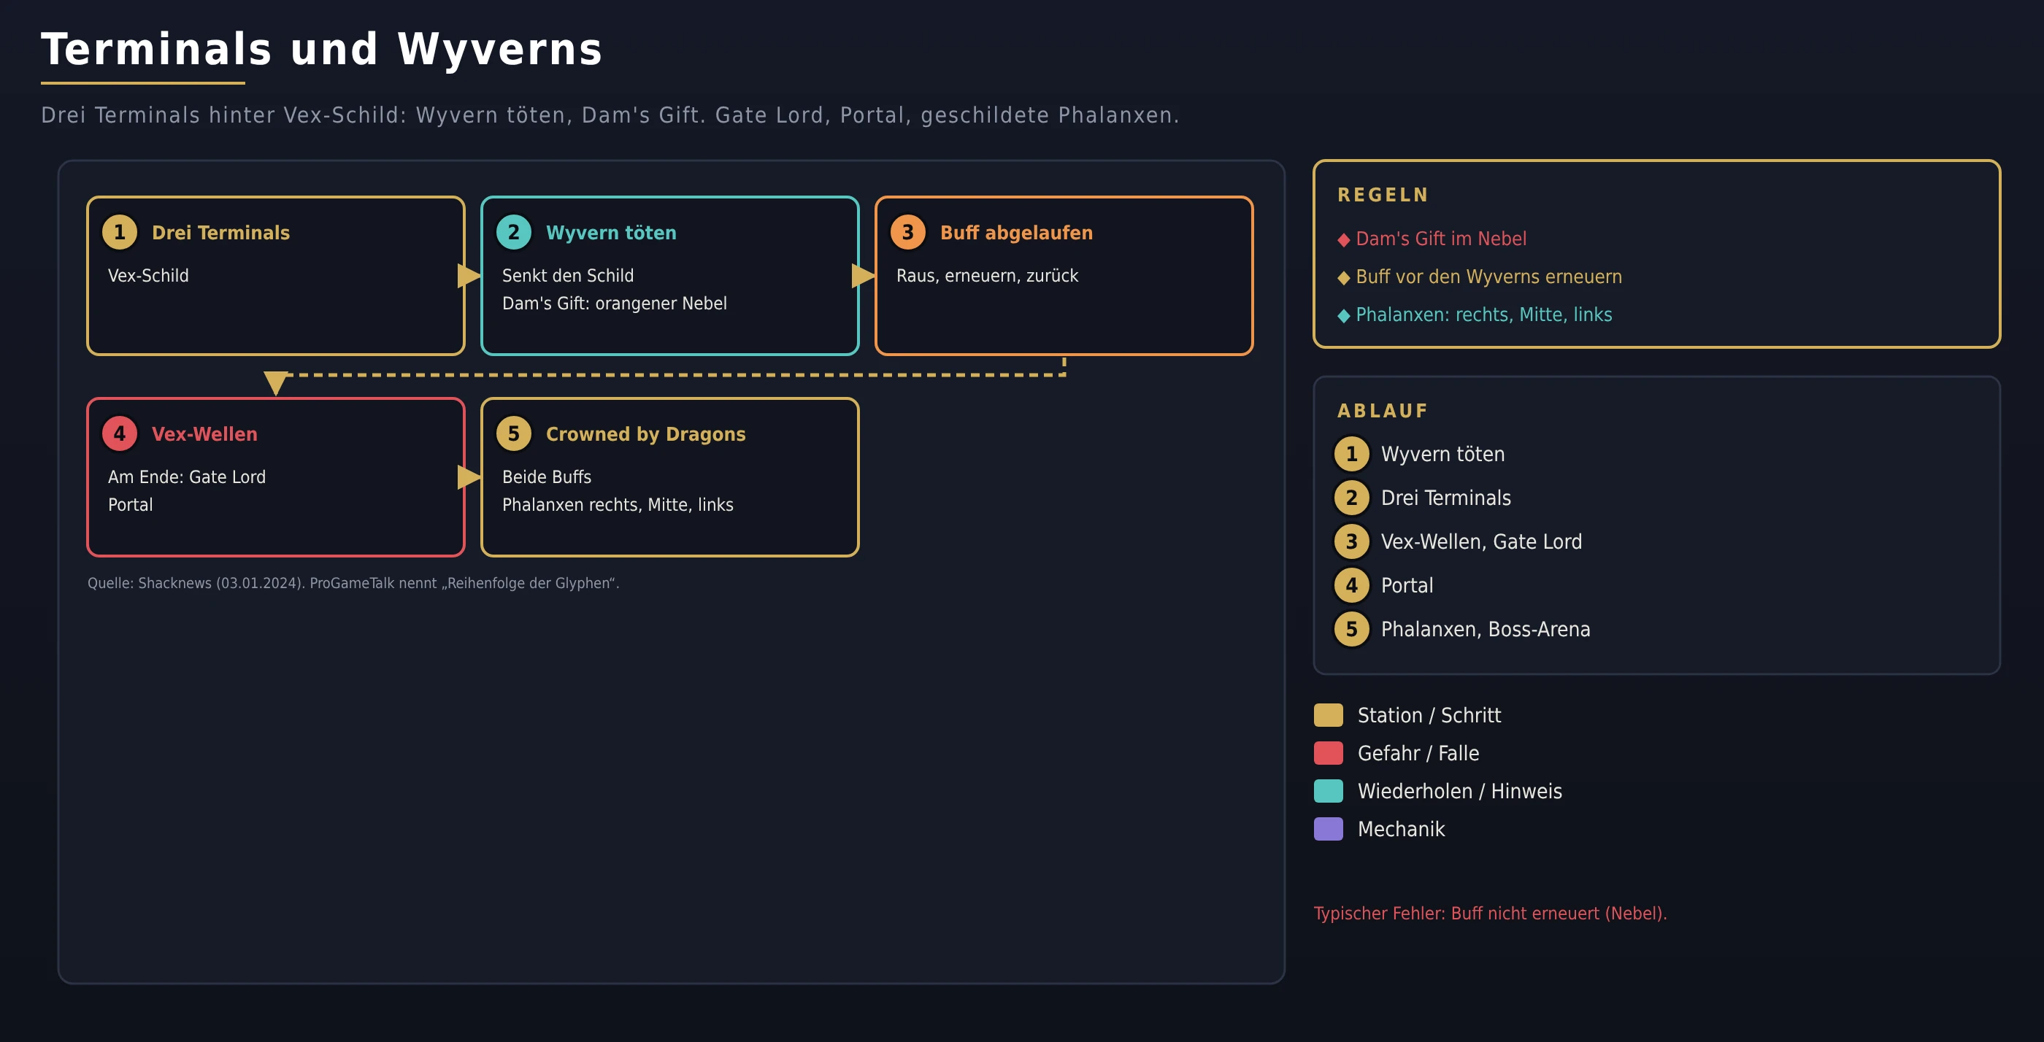Click the Ablauf step 1 circle for Wyvern töten
This screenshot has width=2044, height=1042.
tap(1351, 455)
